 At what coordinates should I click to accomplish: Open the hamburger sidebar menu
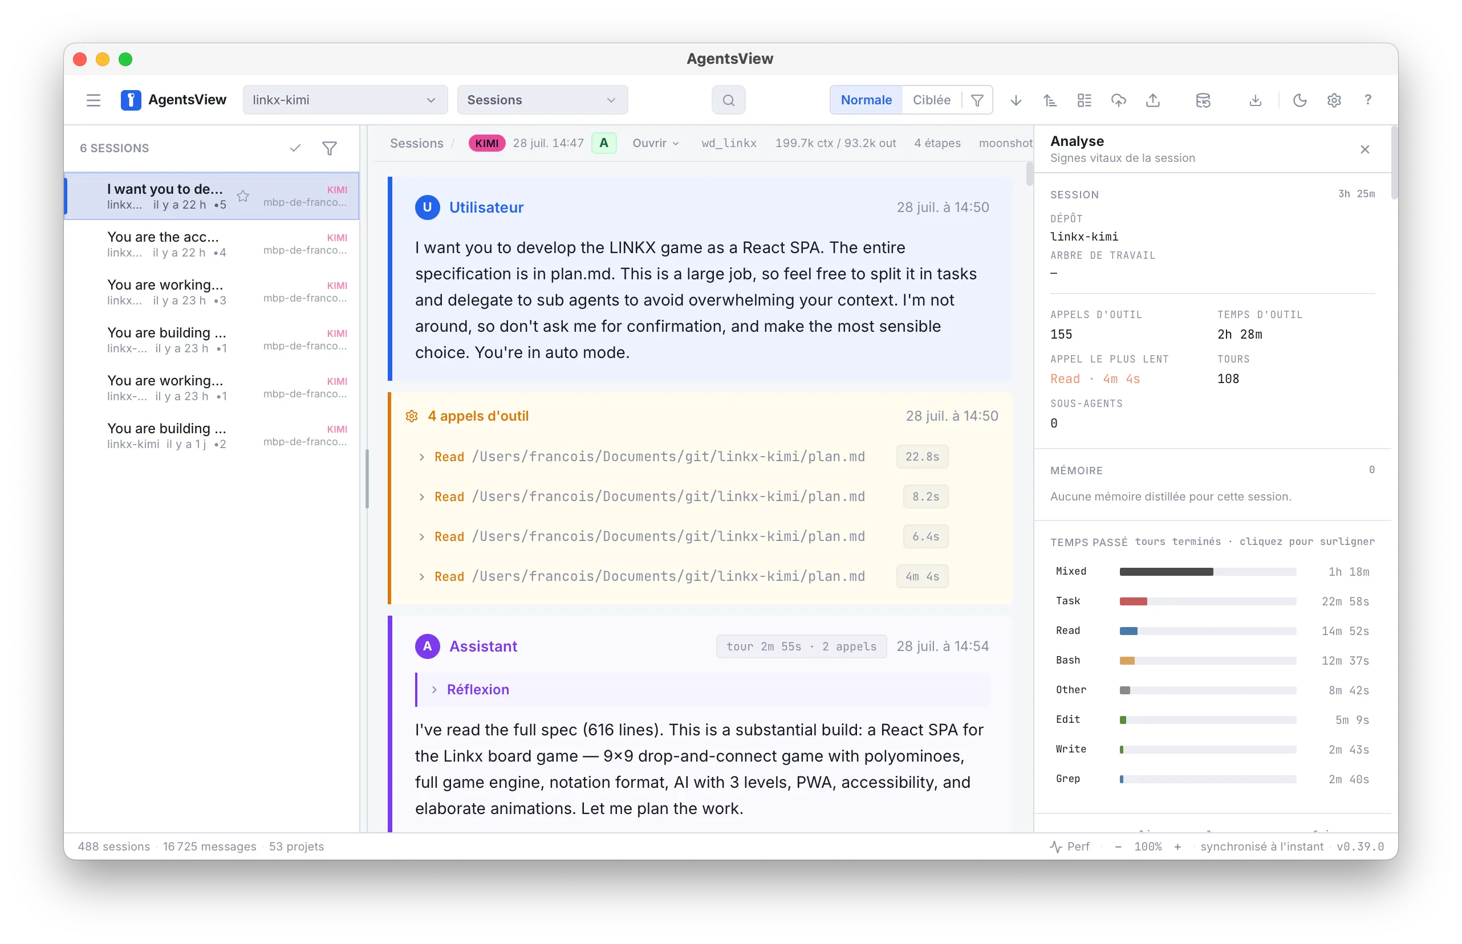(93, 100)
